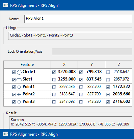Viewport: 134px width, 139px height.
Task: Uncheck the Point2 Z constraint checkbox
Action: point(108,94)
